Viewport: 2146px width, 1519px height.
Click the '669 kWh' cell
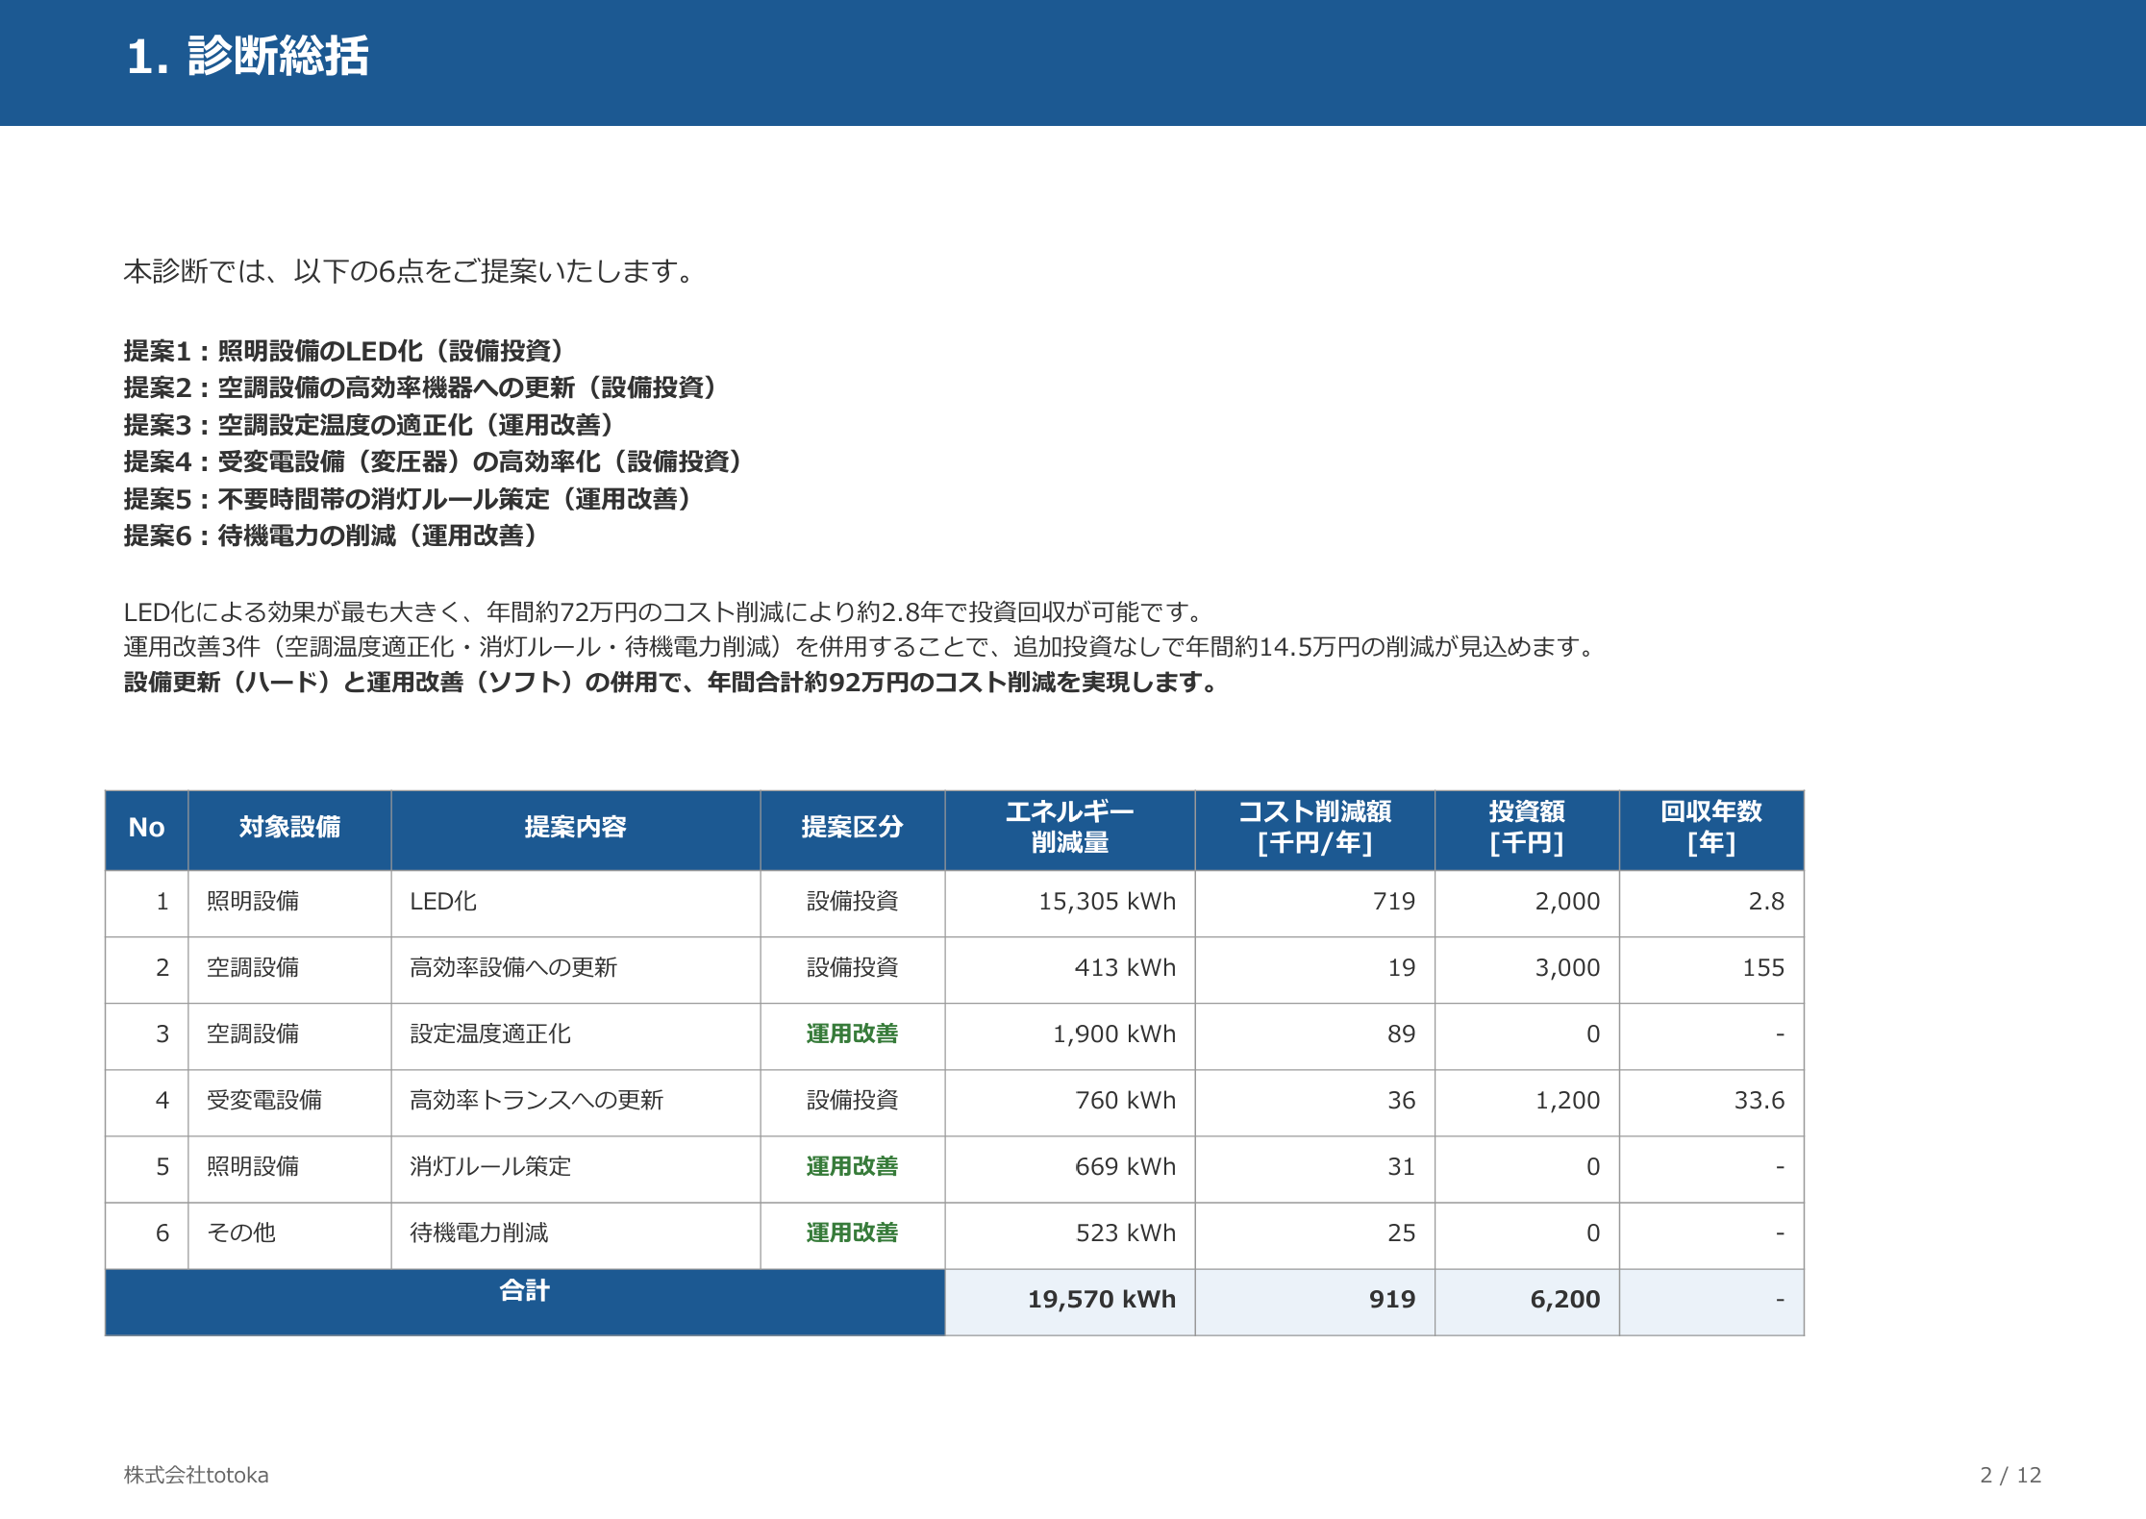point(1069,1169)
